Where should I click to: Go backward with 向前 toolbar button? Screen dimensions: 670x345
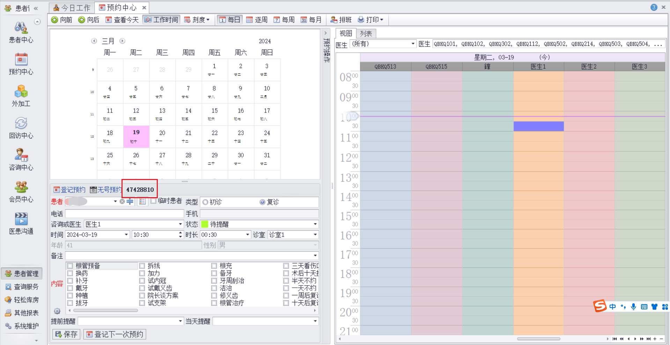coord(62,20)
